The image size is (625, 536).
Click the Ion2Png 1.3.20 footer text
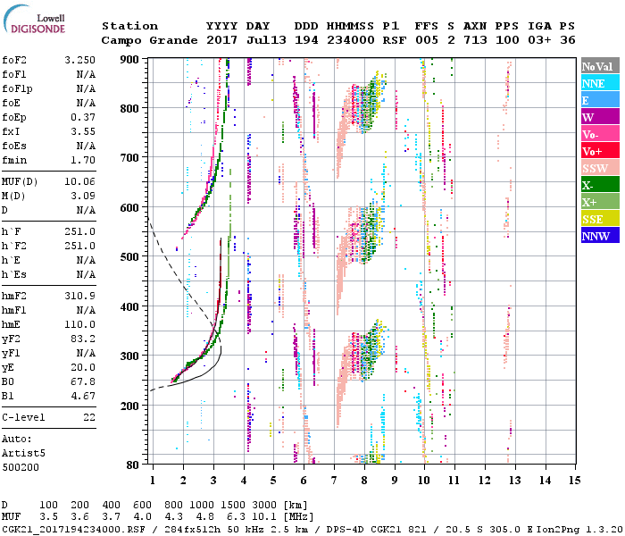click(579, 530)
